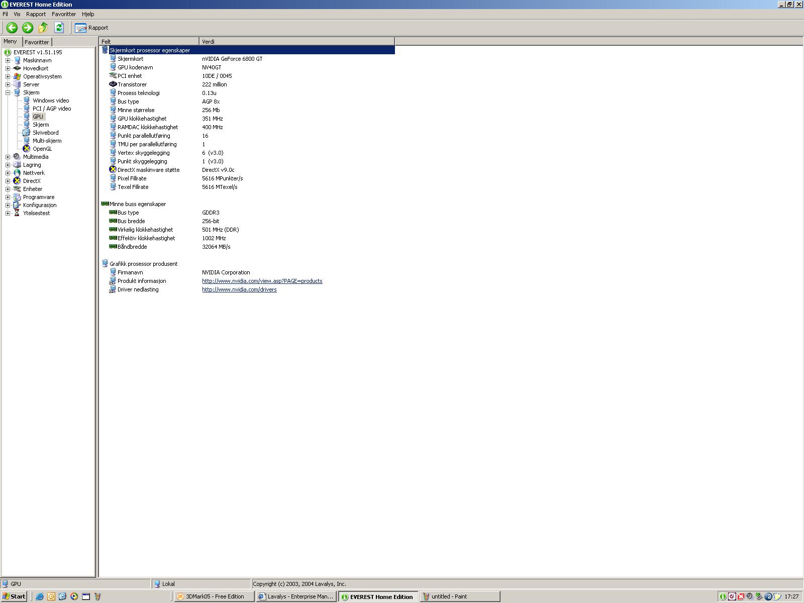Switch to 3DMark05 - Free Edition taskbar button
This screenshot has width=804, height=603.
pos(215,596)
